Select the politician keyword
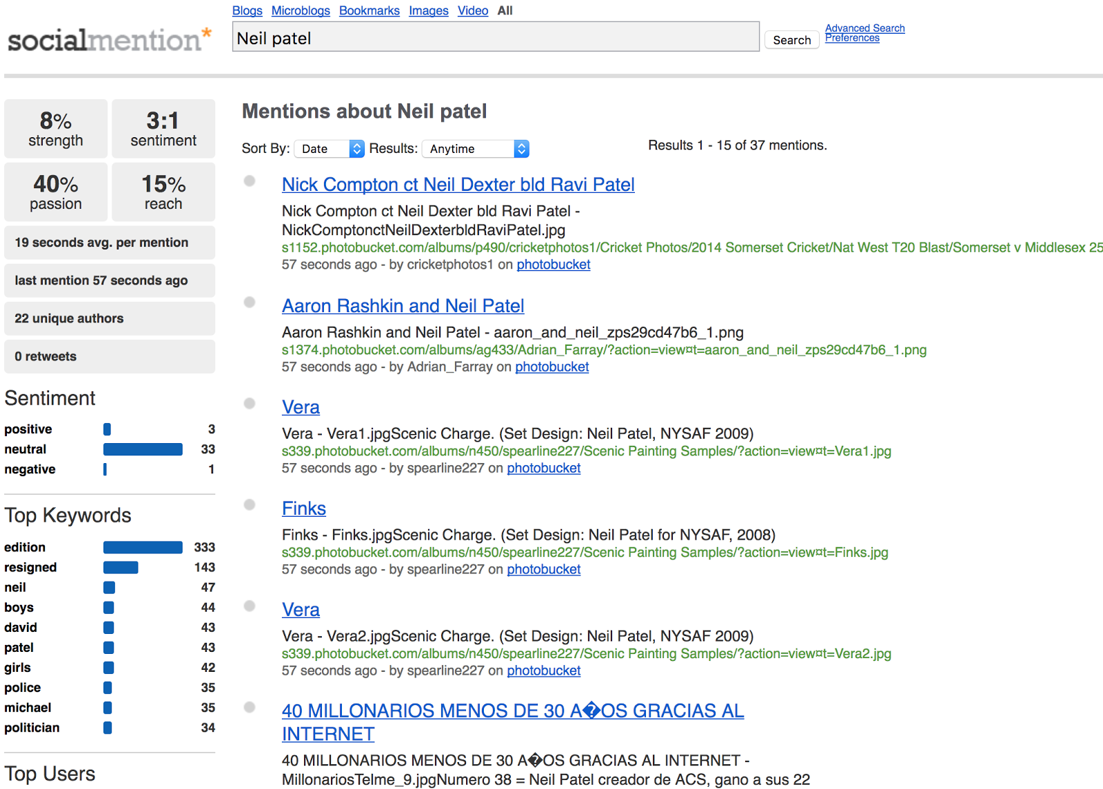 click(x=32, y=728)
